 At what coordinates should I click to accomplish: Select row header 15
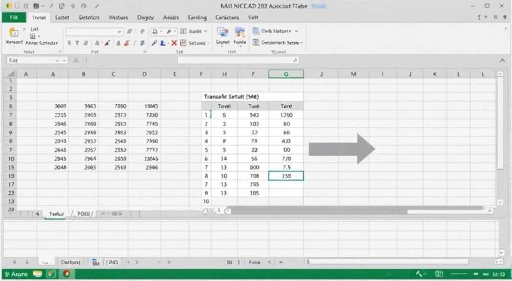(10, 167)
